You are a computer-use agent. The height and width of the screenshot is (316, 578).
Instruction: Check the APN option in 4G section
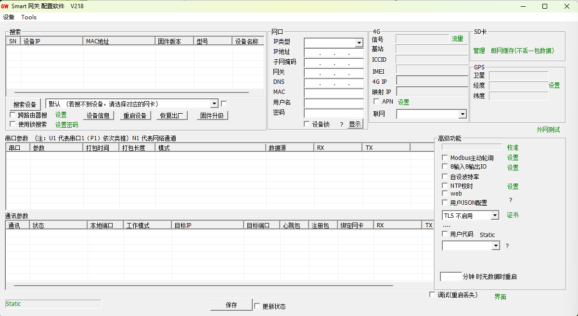pyautogui.click(x=376, y=102)
